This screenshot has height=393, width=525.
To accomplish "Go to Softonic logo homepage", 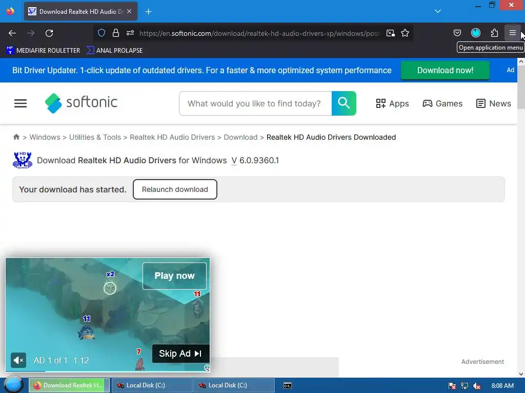I will pyautogui.click(x=81, y=102).
